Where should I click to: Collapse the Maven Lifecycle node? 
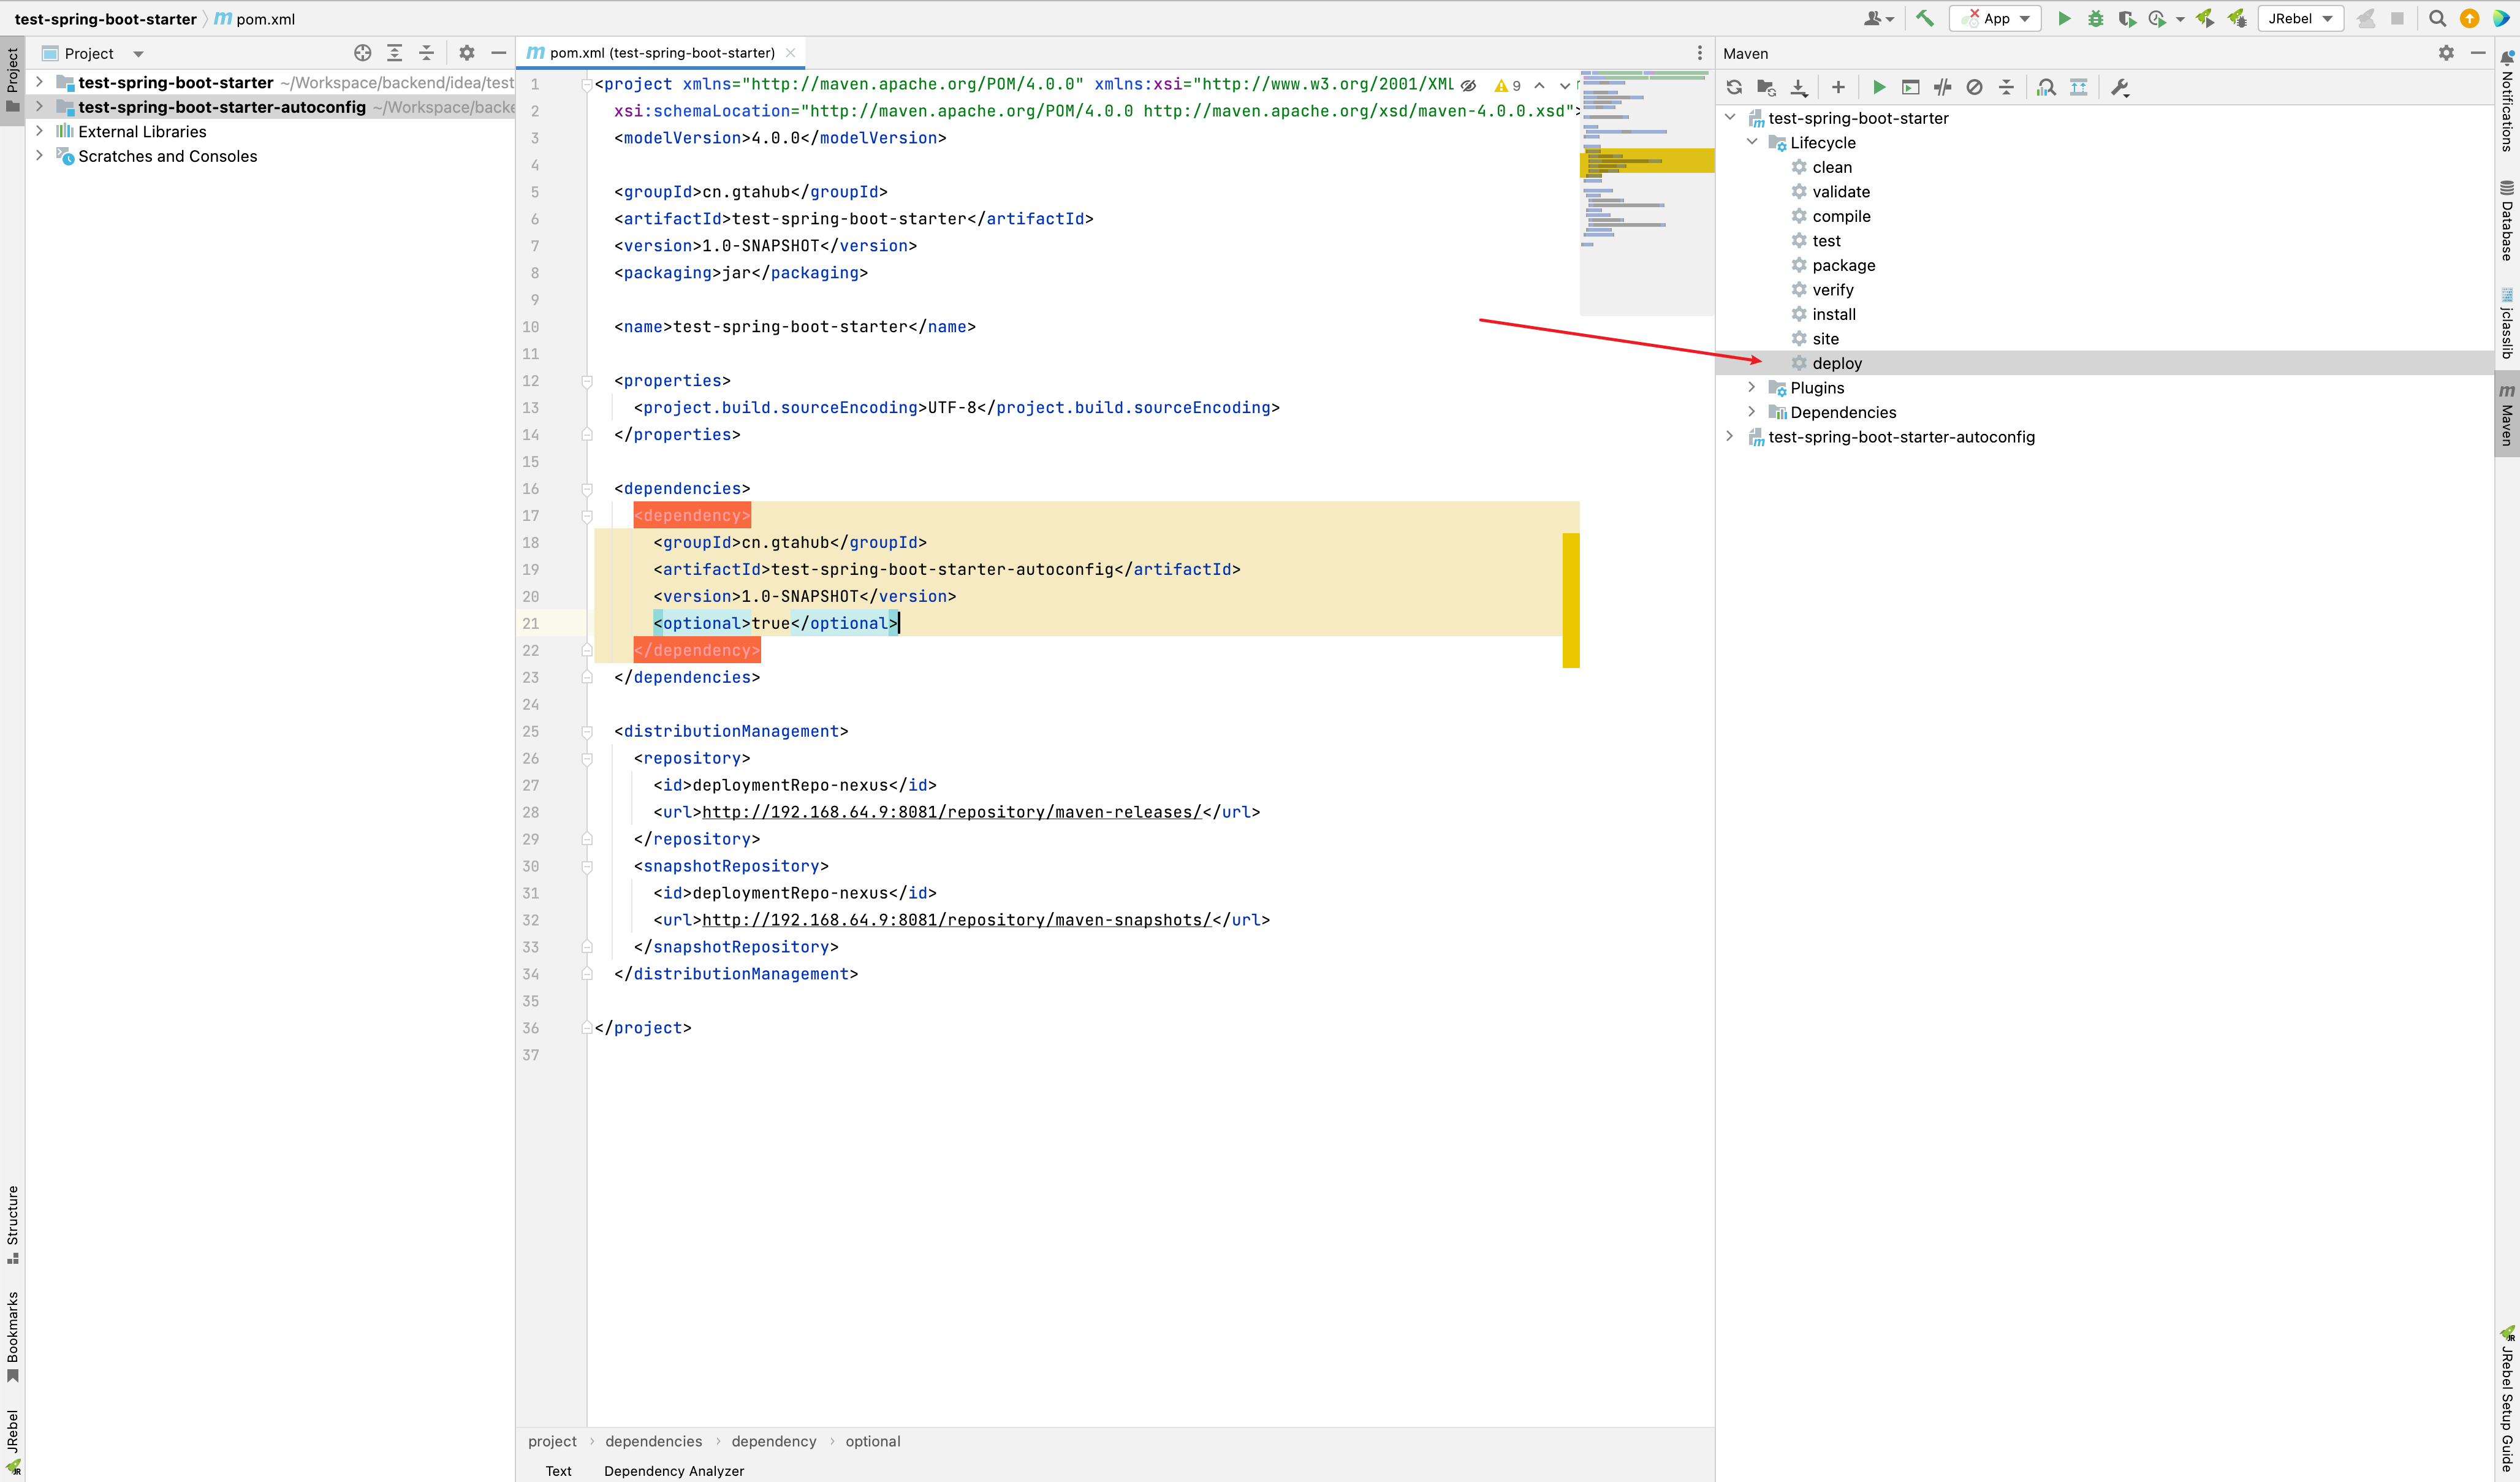[1751, 142]
